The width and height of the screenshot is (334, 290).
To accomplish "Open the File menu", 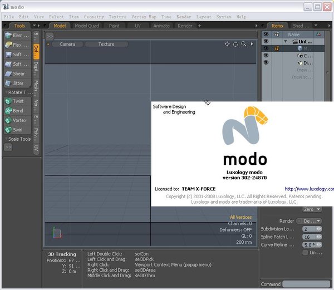I will 9,17.
